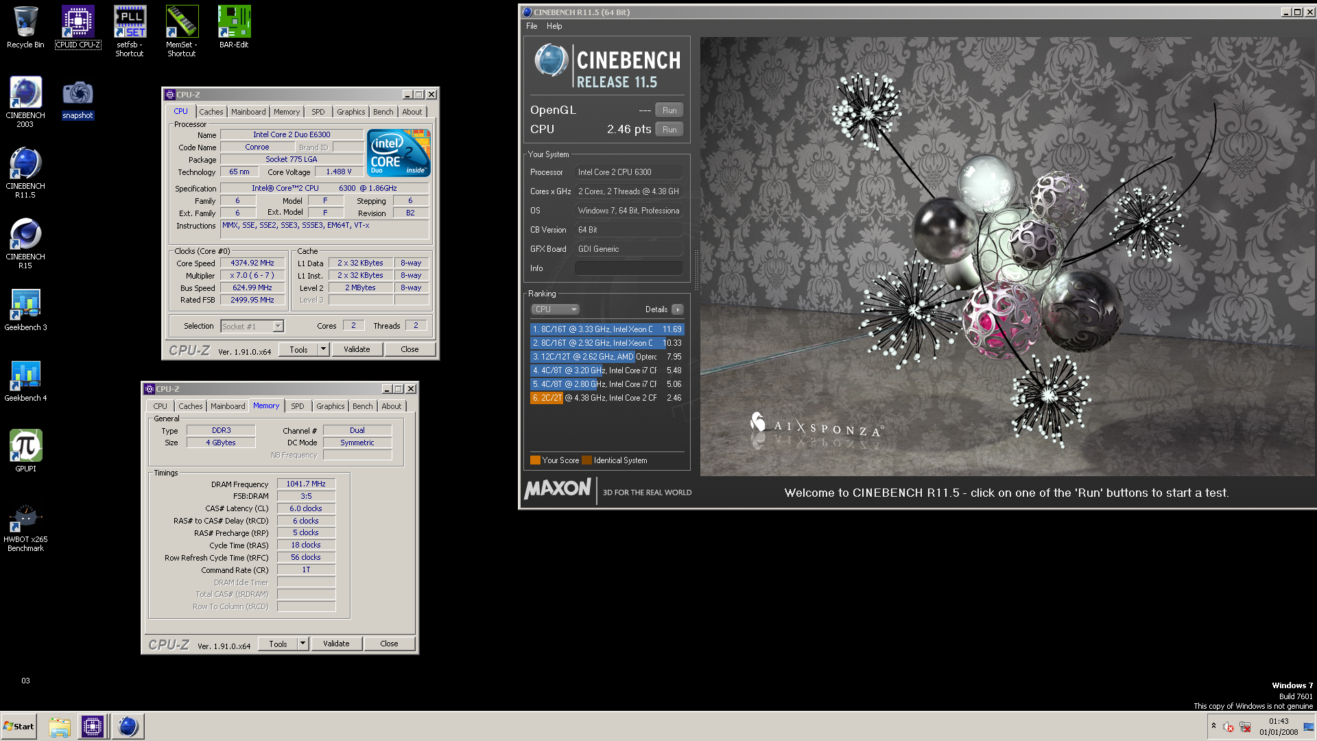Click Tools button in upper CPU-Z
The width and height of the screenshot is (1317, 741).
coord(298,349)
